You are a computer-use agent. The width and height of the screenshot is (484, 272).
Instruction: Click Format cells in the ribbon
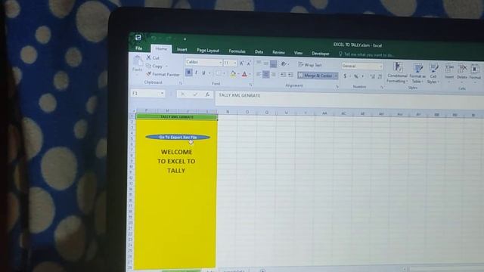pyautogui.click(x=475, y=73)
